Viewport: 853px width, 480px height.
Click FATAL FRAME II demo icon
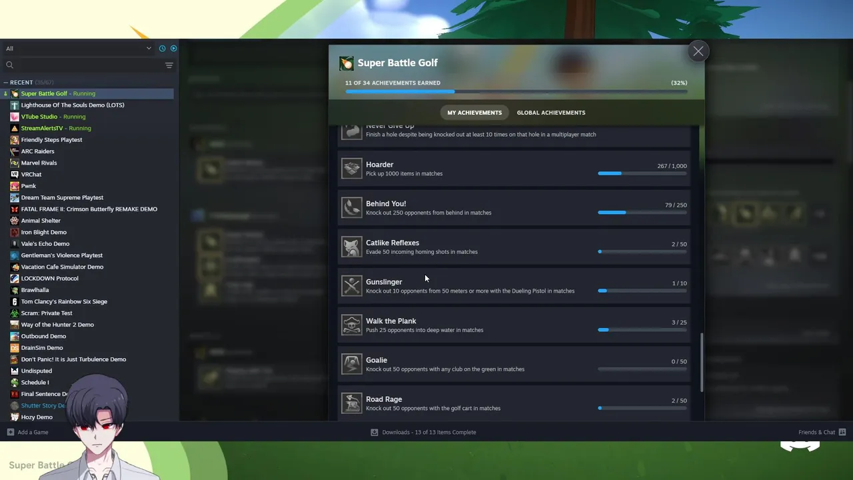[x=15, y=209]
